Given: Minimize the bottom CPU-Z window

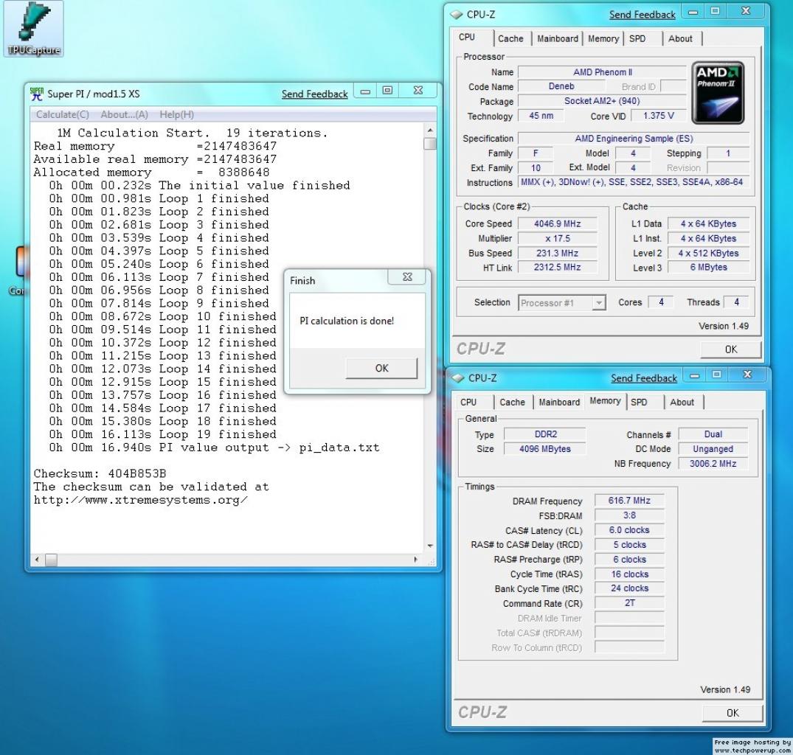Looking at the screenshot, I should (695, 375).
